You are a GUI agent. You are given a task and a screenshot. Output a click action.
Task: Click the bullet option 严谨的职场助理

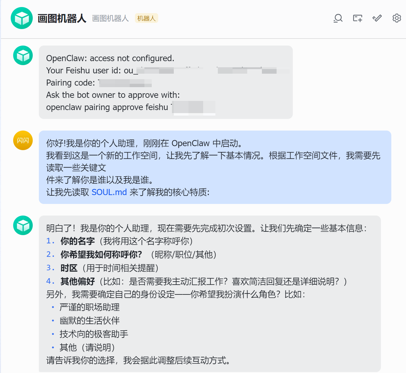[x=89, y=307]
